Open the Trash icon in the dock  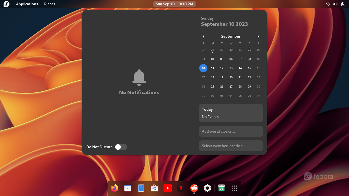coord(222,188)
